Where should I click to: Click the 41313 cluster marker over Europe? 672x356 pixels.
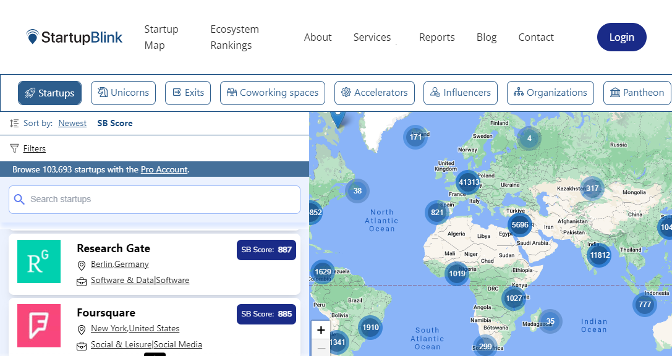[x=468, y=182]
